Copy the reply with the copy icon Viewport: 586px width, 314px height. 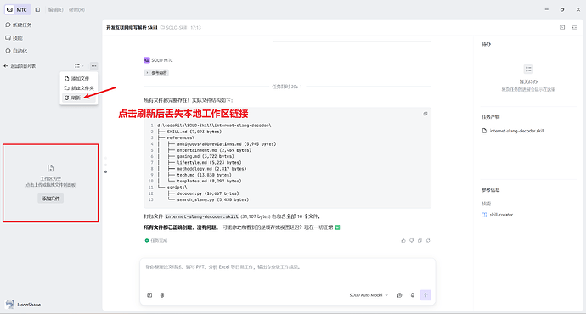tap(420, 241)
